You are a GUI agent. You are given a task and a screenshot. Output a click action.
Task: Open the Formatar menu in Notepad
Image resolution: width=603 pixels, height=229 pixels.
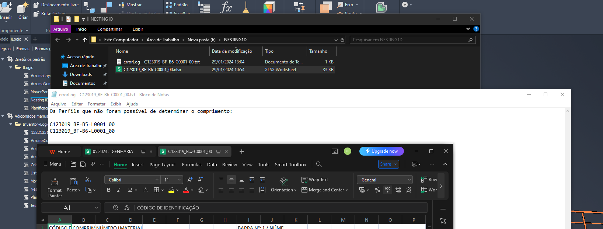click(96, 104)
